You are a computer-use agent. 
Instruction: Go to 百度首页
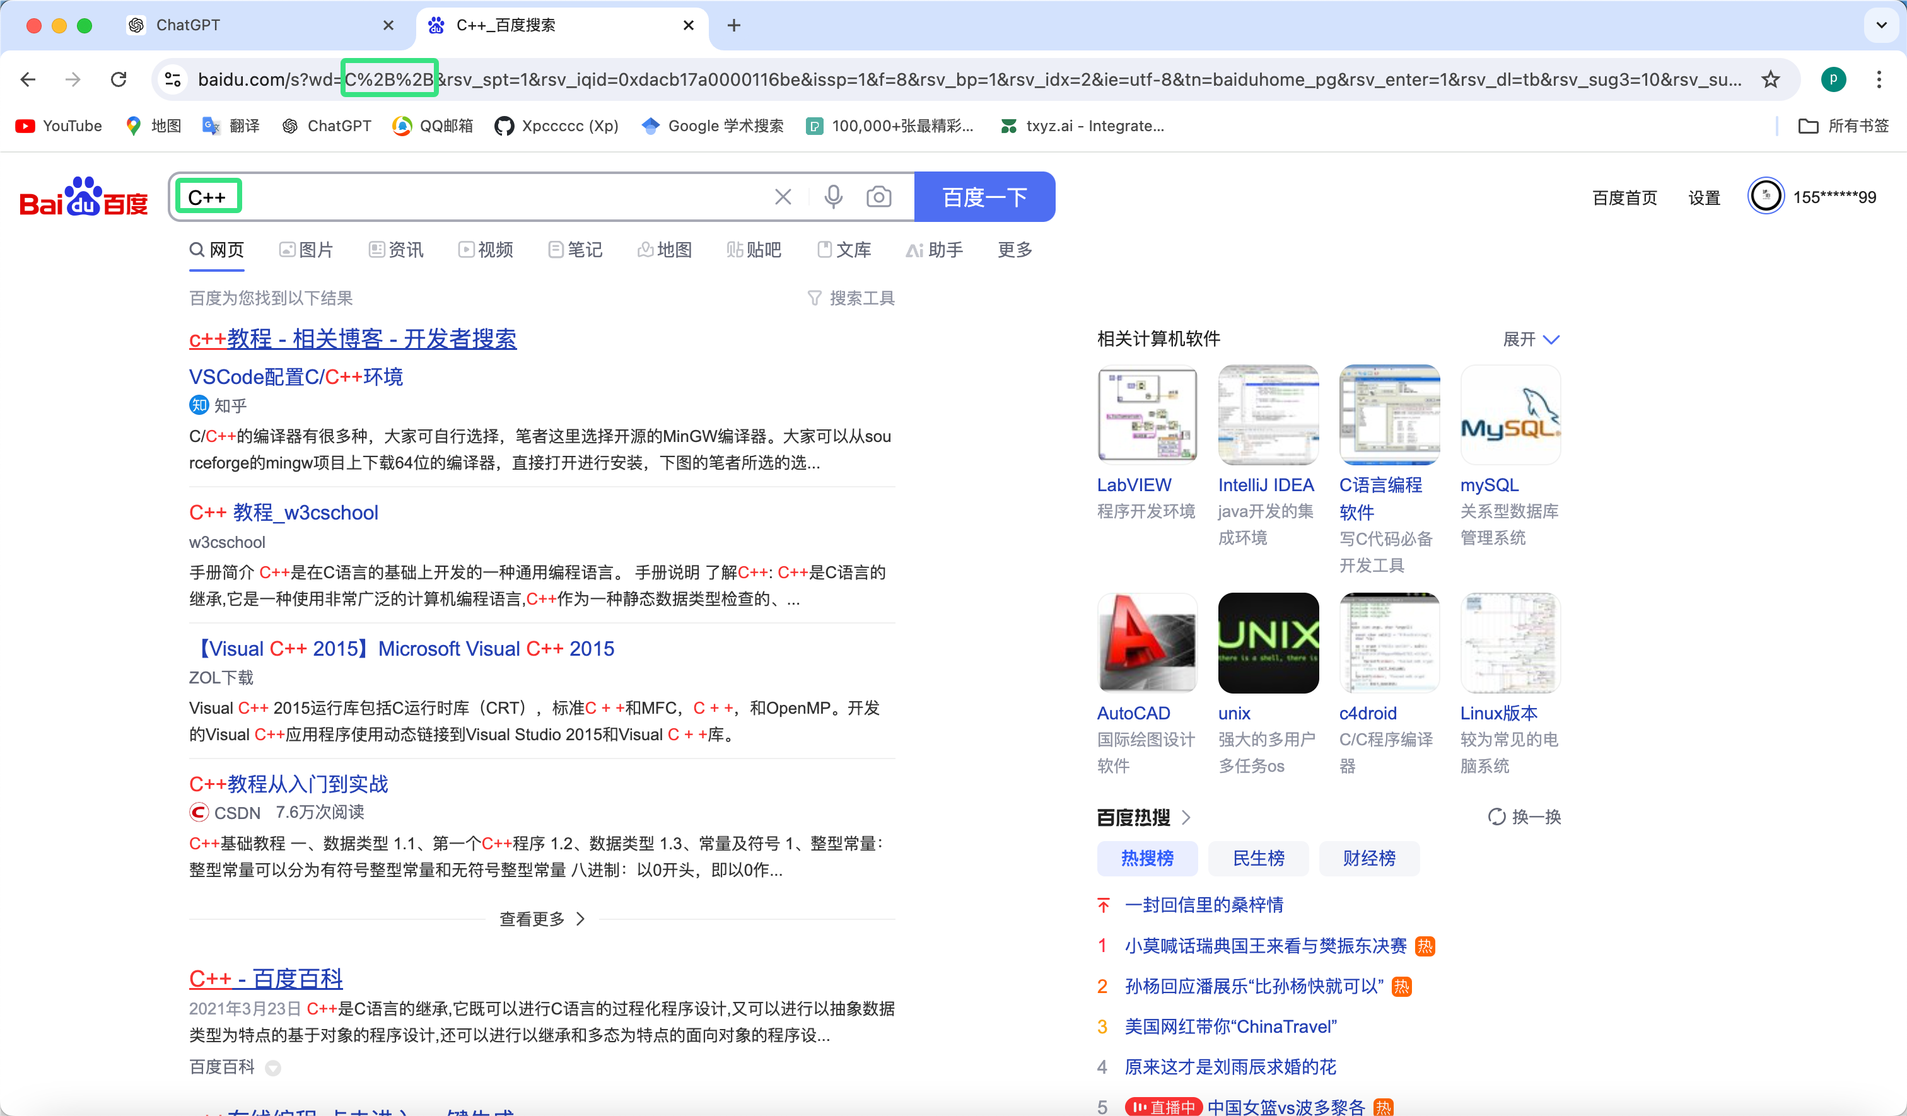(1624, 197)
